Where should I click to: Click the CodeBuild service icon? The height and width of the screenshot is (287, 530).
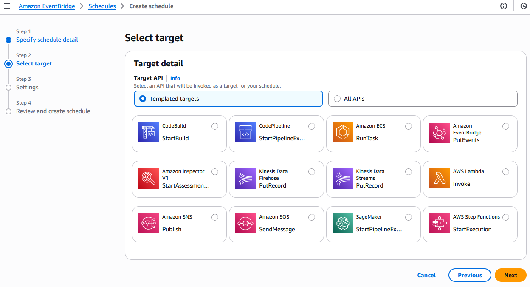pos(149,132)
